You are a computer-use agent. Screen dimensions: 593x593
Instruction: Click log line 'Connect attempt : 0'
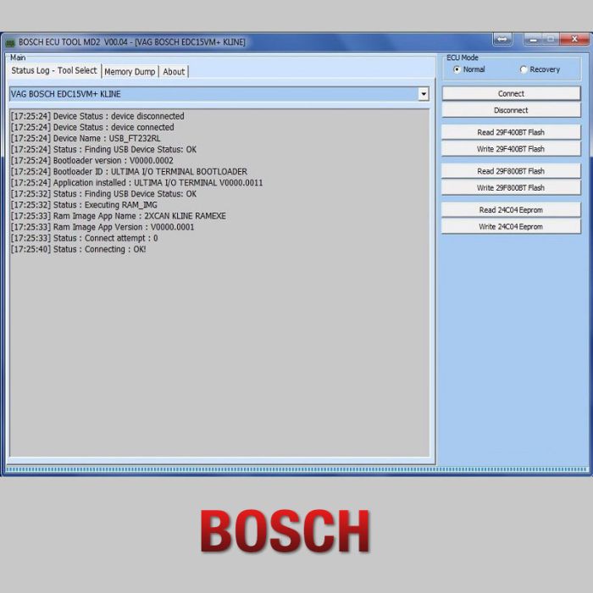[85, 238]
